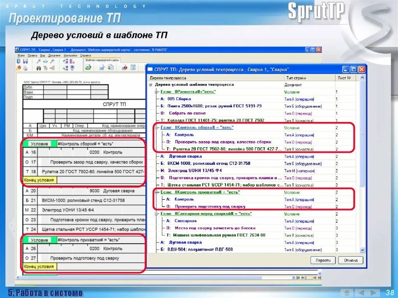The width and height of the screenshot is (398, 298).
Task: Click the condition tree scrollbar down arrow
Action: coord(362,250)
